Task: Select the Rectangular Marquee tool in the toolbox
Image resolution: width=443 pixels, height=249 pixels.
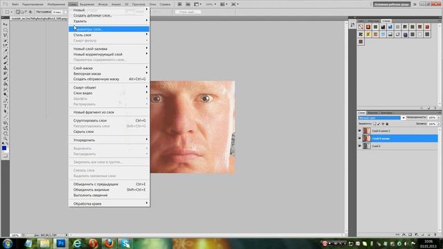Action: [5, 30]
